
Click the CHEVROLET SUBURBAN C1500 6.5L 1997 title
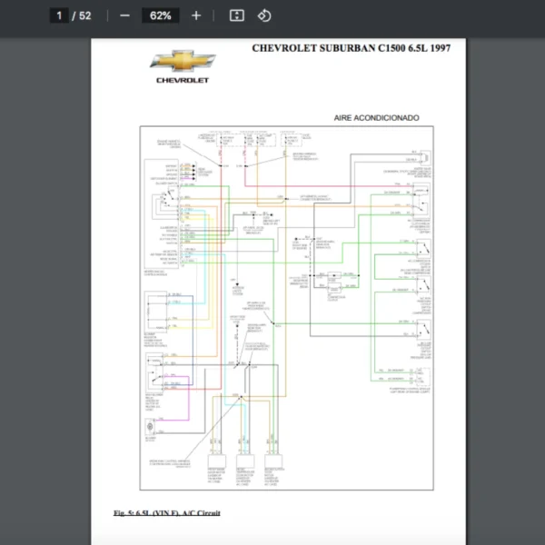click(351, 48)
